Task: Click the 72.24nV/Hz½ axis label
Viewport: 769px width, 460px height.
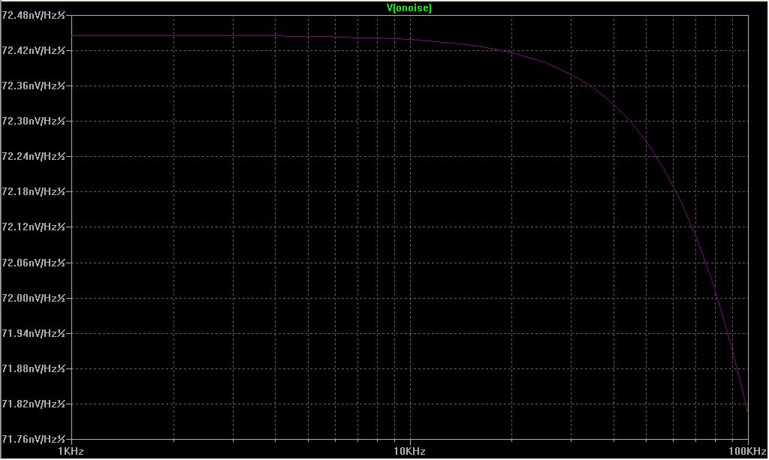Action: coord(33,156)
